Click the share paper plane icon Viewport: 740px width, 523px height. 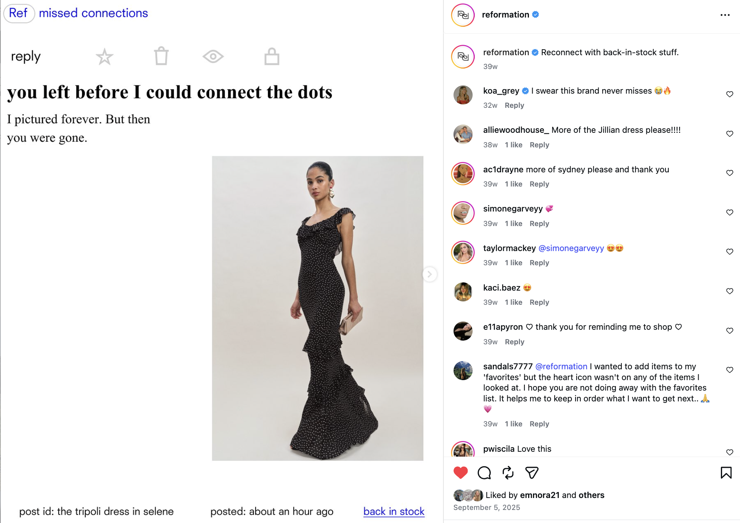[532, 473]
